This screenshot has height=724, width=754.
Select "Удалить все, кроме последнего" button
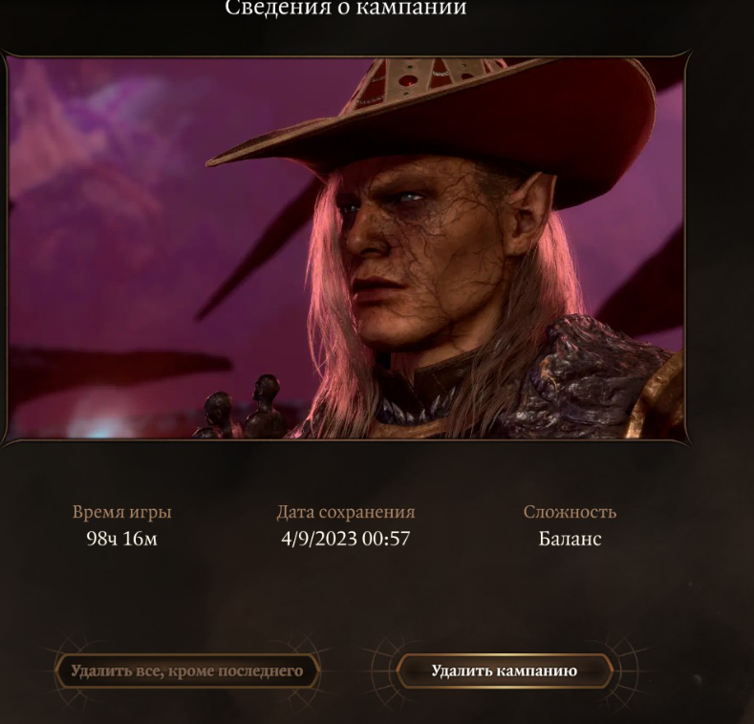point(187,671)
